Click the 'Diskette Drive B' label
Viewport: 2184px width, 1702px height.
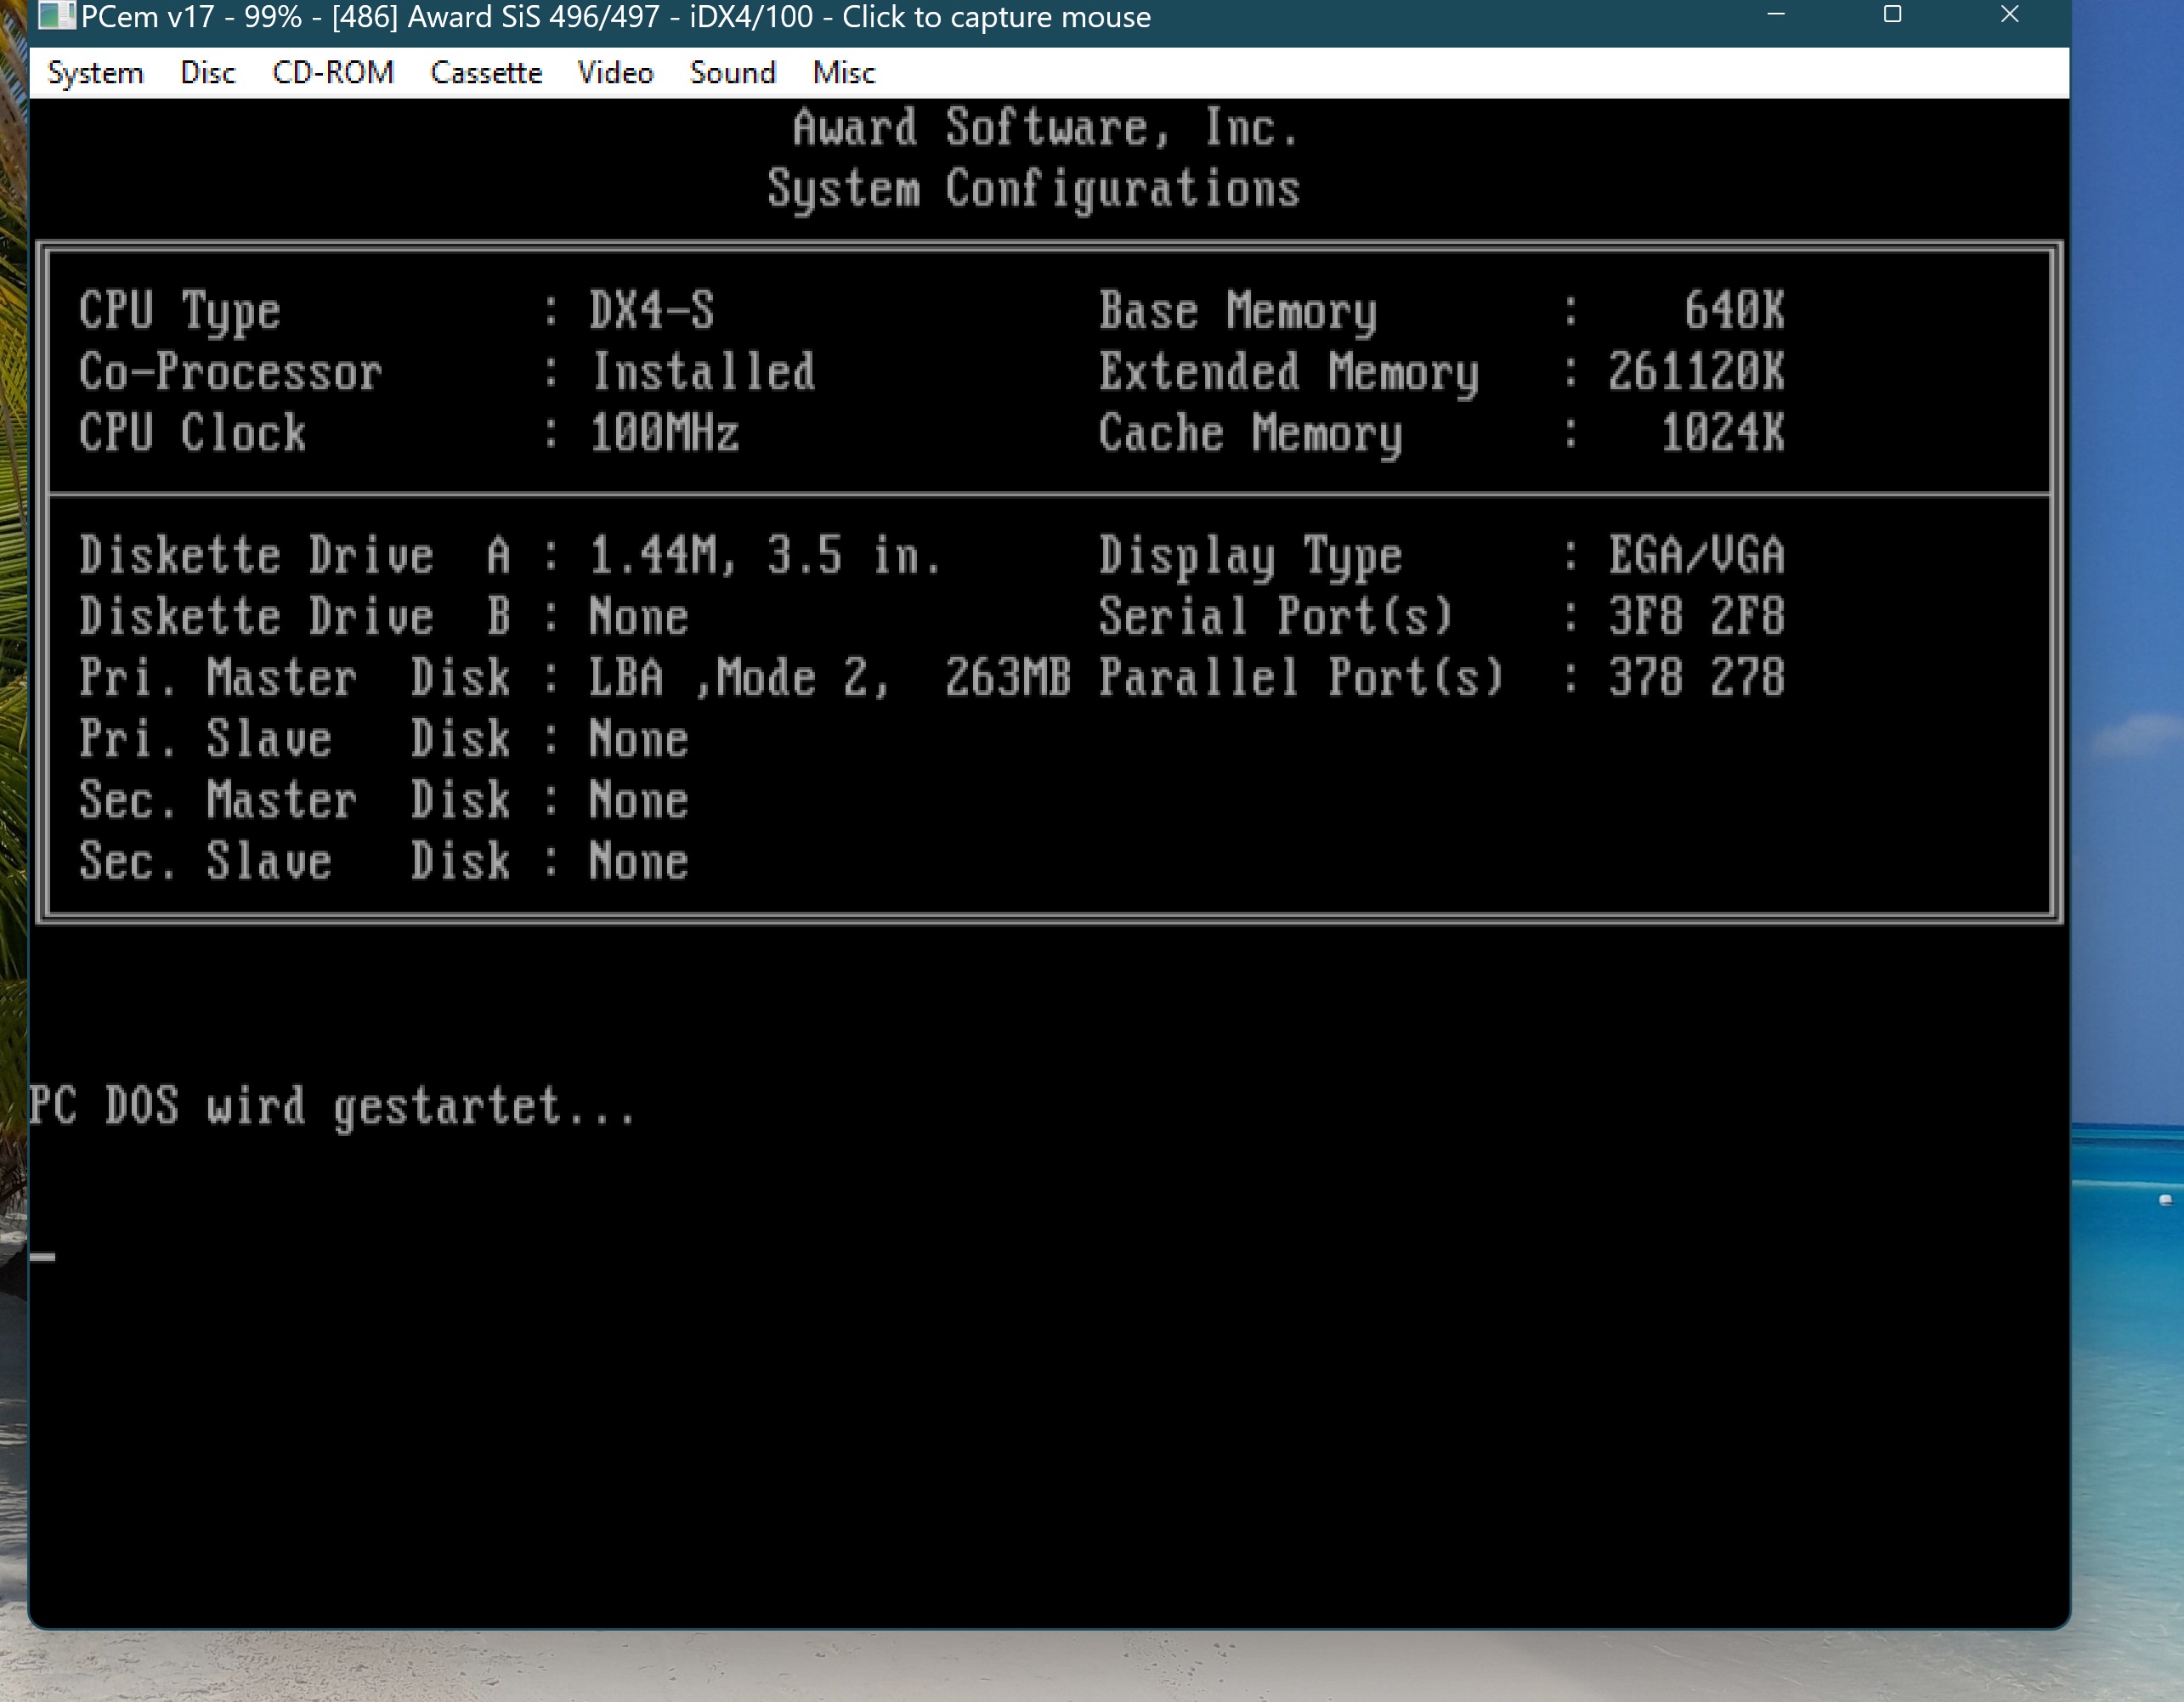tap(296, 617)
